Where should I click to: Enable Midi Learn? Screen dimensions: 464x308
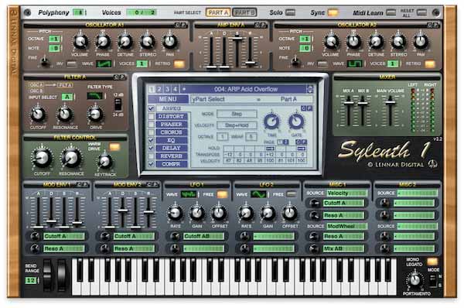[x=391, y=12]
